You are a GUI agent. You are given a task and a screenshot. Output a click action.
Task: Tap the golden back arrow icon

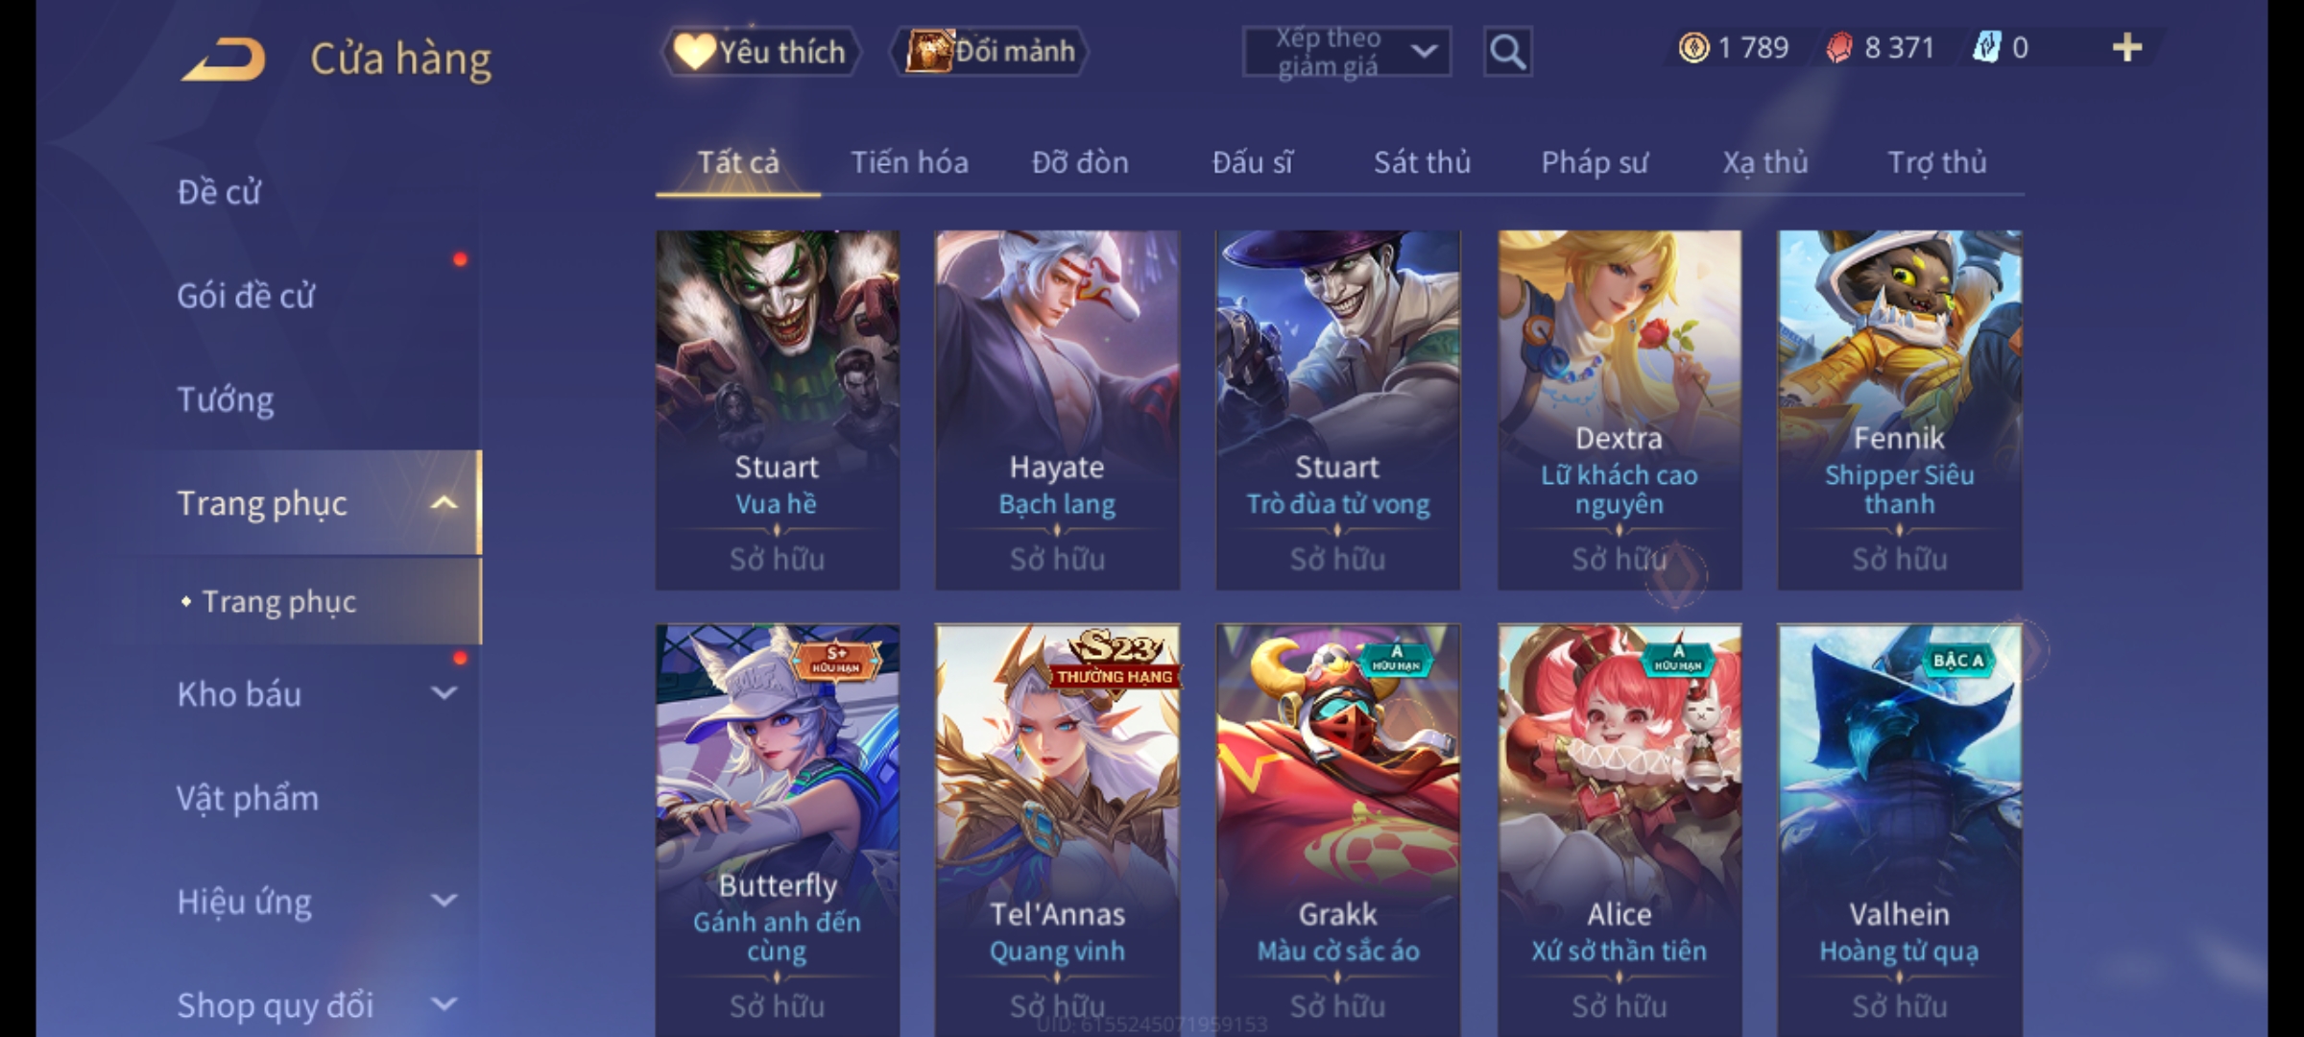pyautogui.click(x=224, y=60)
